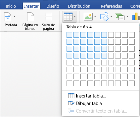Click the table grid icon in ribbon

click(68, 16)
